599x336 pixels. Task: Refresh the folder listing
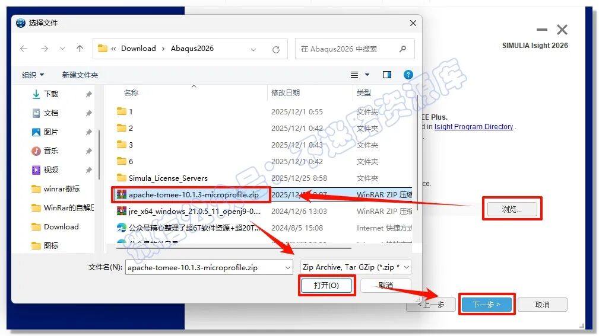(x=276, y=50)
